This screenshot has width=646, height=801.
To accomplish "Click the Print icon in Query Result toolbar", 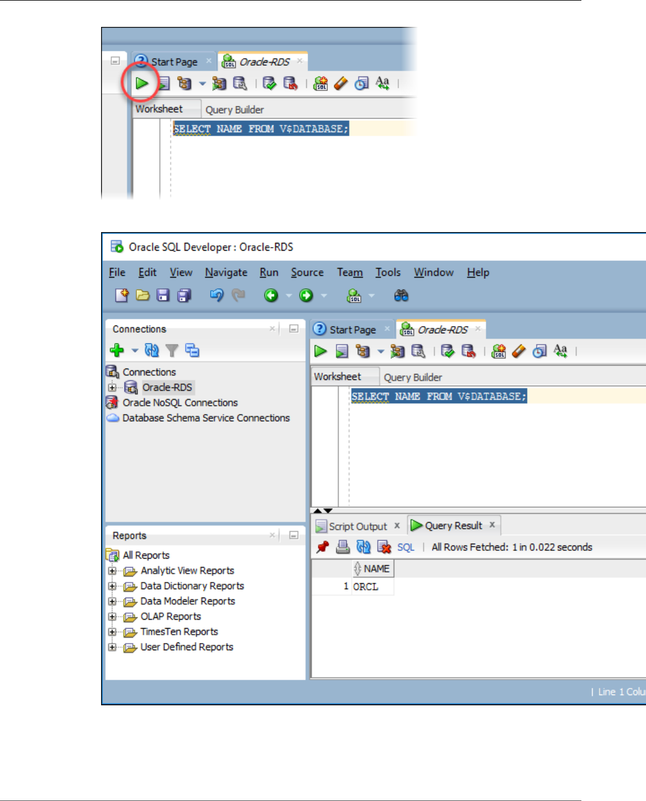I will (343, 547).
